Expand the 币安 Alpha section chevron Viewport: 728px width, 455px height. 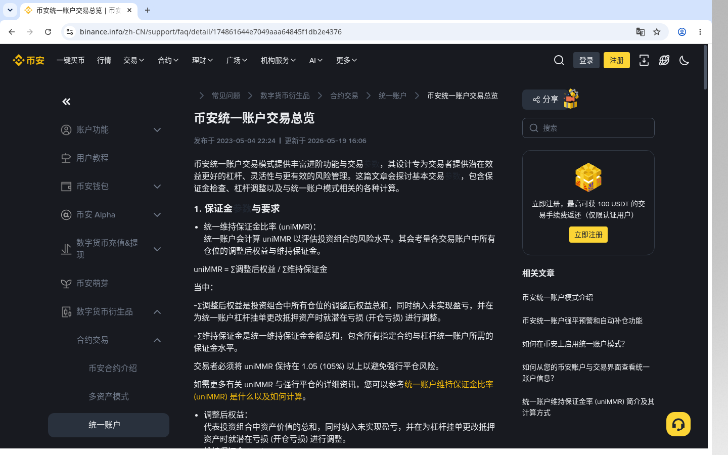pyautogui.click(x=157, y=215)
